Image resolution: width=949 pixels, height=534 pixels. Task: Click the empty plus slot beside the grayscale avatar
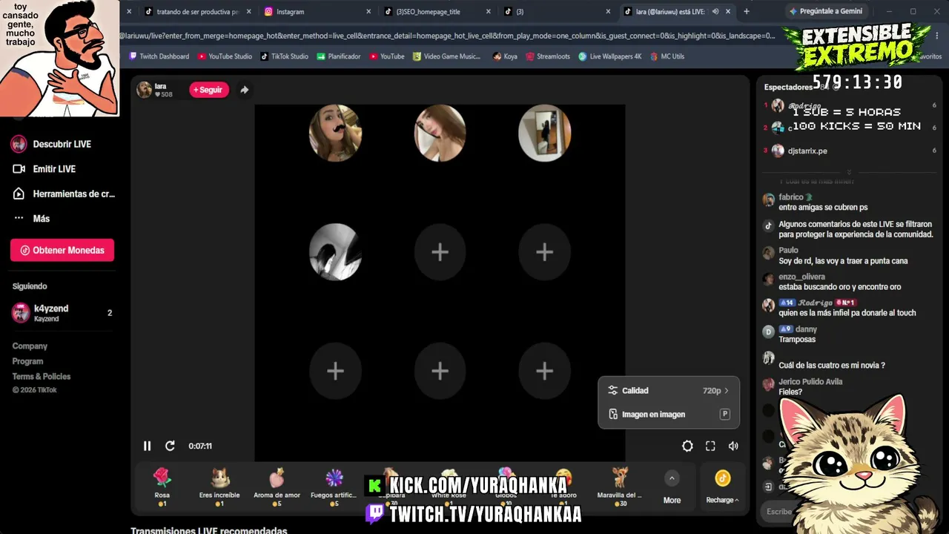tap(440, 252)
